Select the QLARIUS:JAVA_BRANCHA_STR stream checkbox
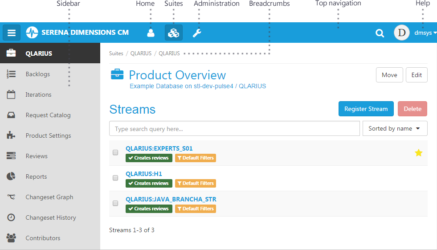 click(x=115, y=203)
